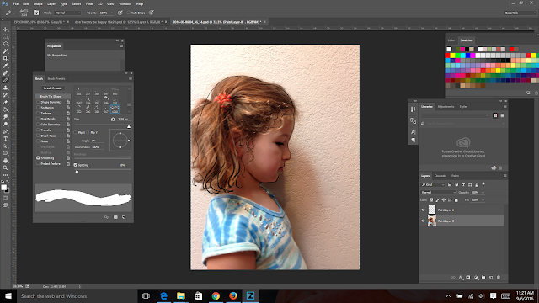539x303 pixels.
Task: Open the brush Mode dropdown in options bar
Action: (67, 13)
